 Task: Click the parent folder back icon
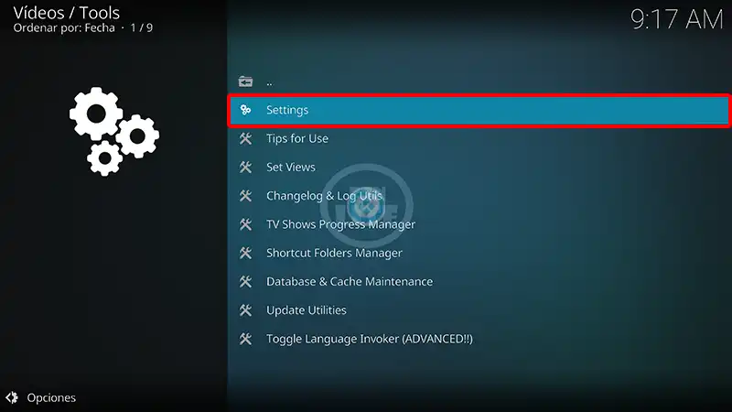(245, 81)
